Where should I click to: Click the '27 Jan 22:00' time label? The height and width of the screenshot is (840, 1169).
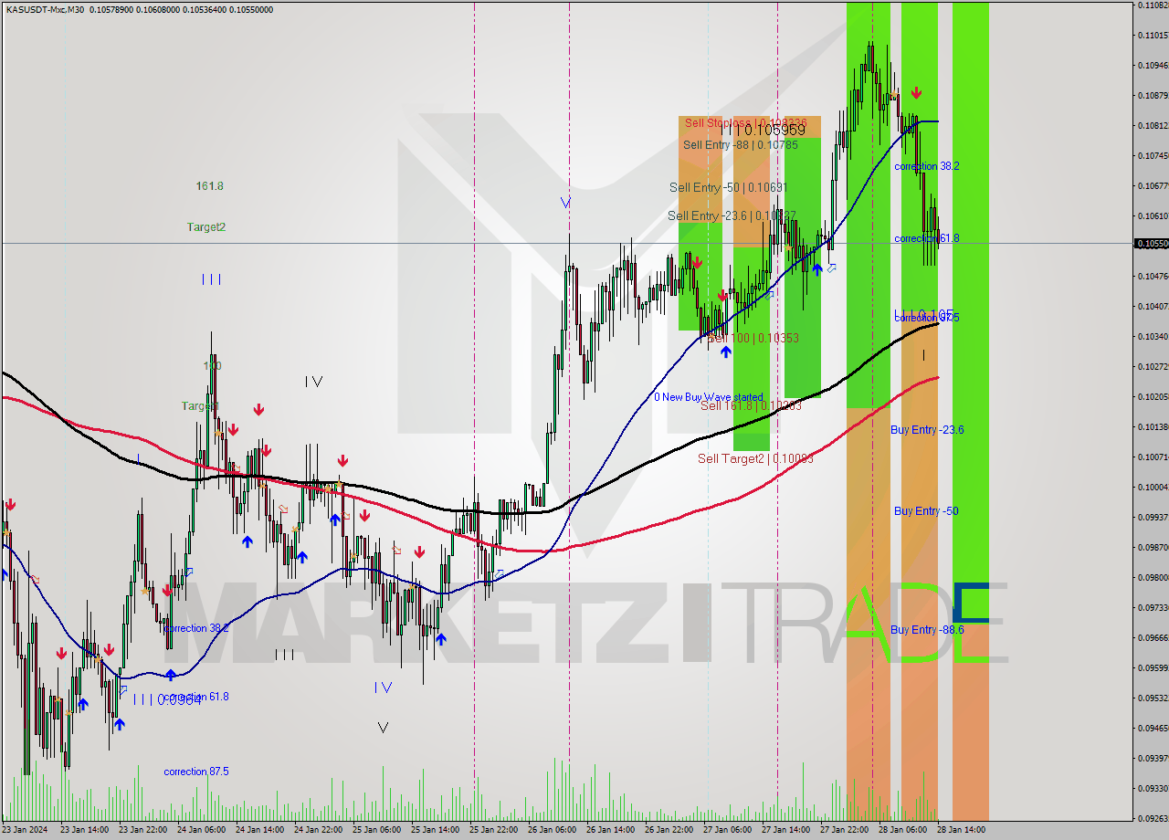coord(845,831)
